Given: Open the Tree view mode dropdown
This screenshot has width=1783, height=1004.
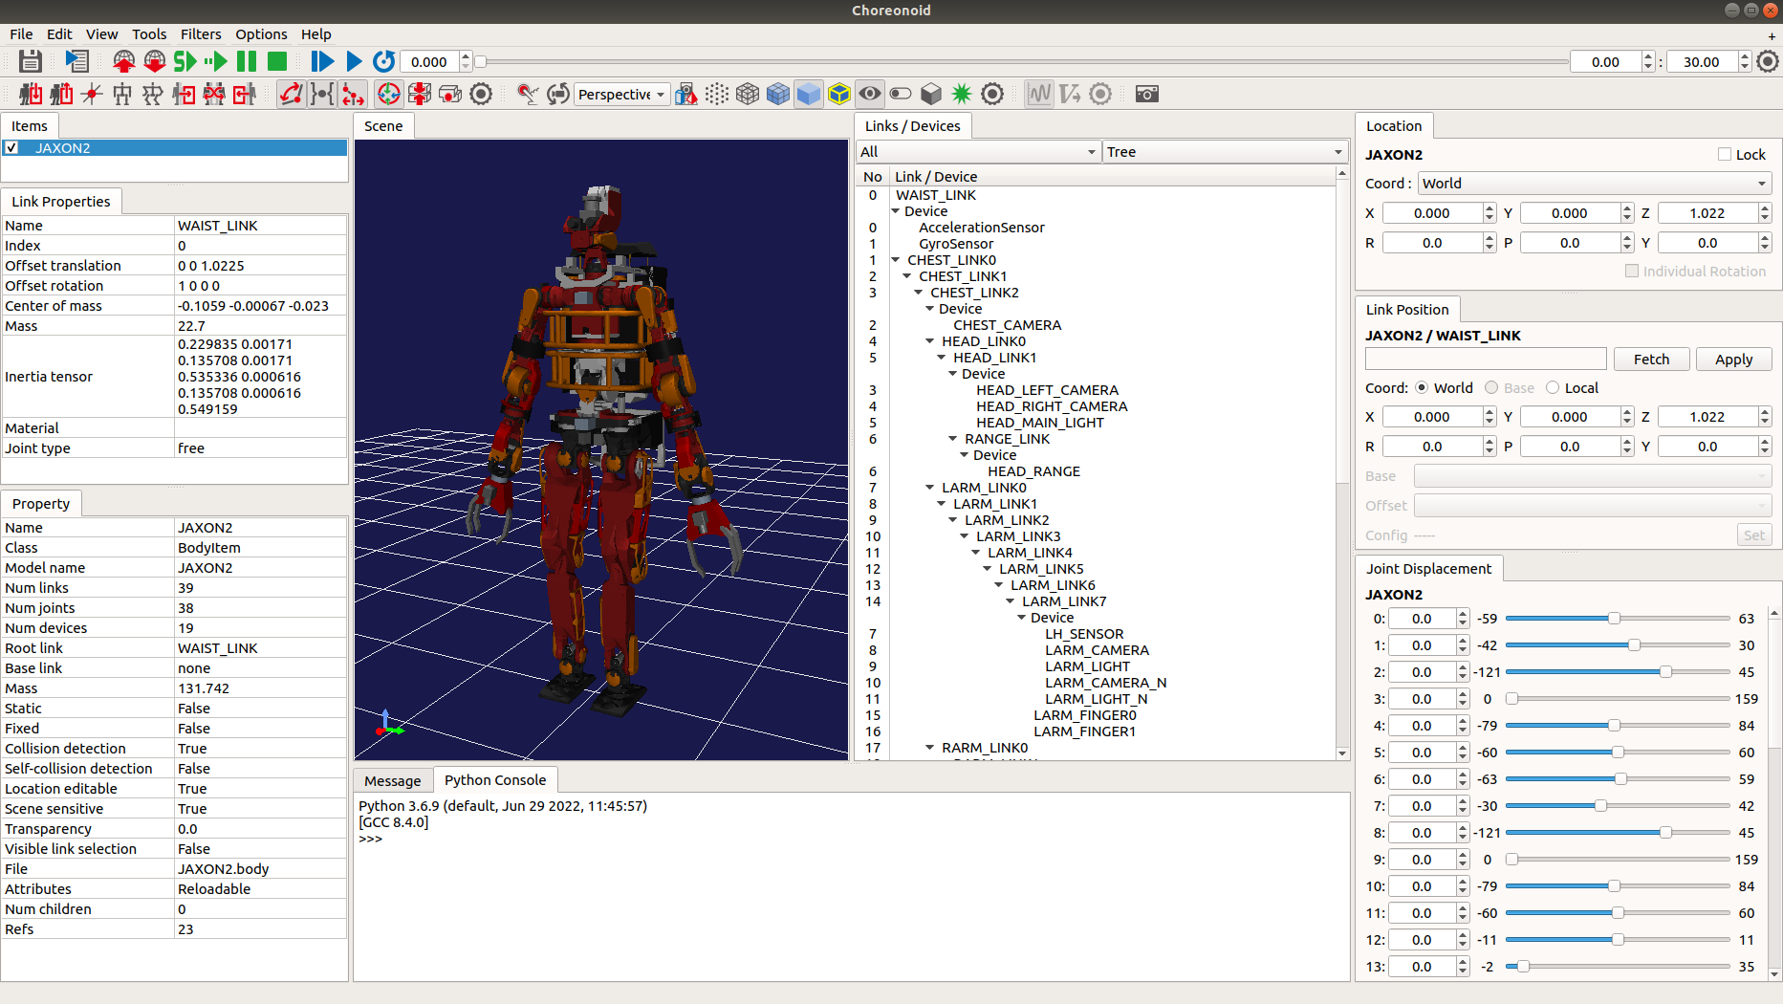Looking at the screenshot, I should click(x=1225, y=152).
